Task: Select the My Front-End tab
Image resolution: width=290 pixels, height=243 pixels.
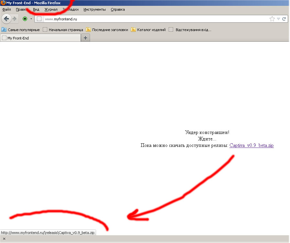Action: (40, 38)
